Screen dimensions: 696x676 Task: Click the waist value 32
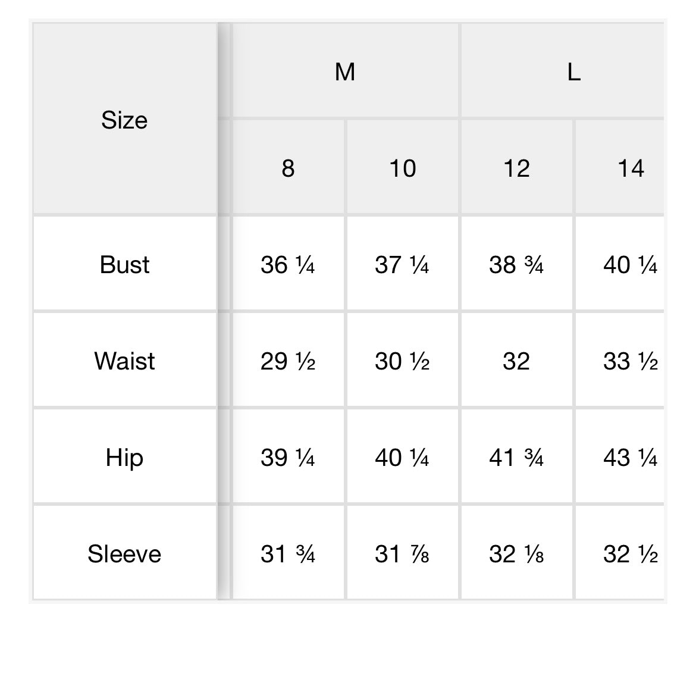click(516, 361)
